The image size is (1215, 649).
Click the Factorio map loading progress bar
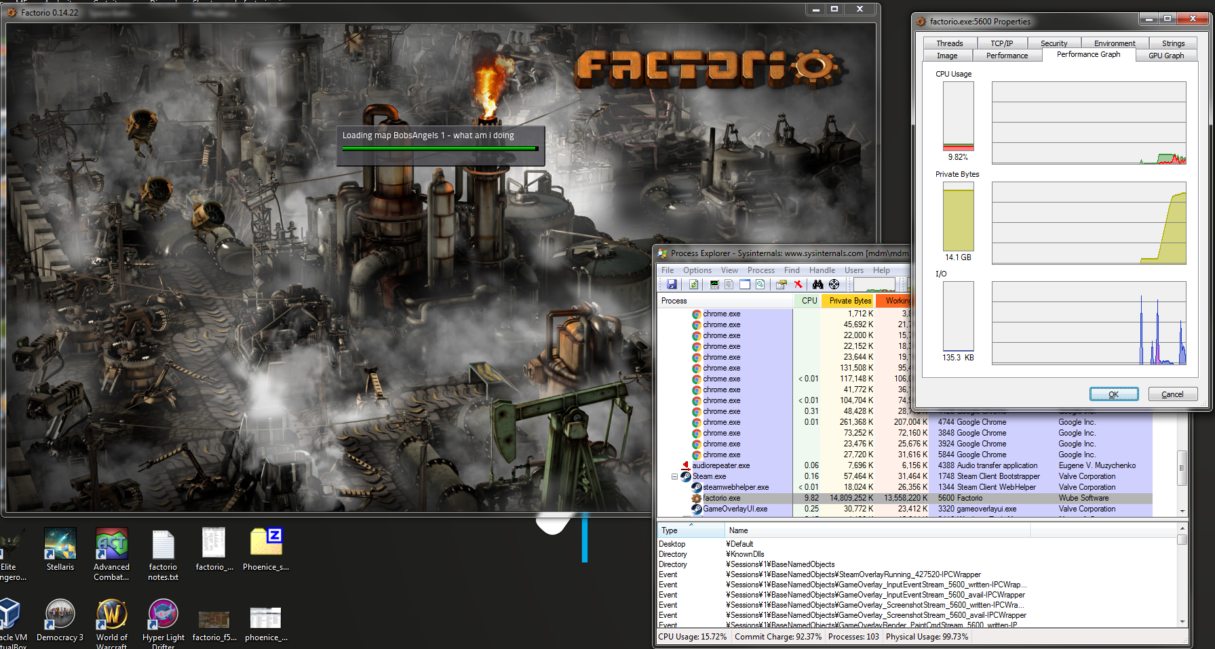pyautogui.click(x=440, y=148)
